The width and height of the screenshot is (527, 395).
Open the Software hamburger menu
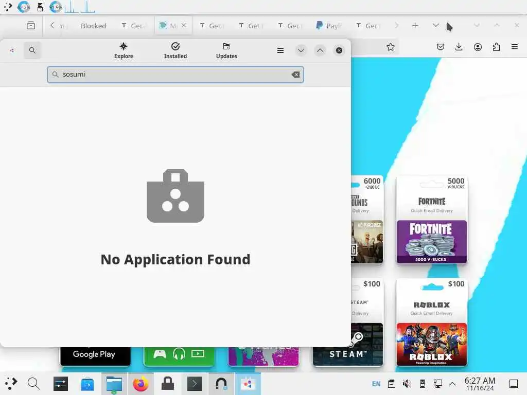(280, 50)
